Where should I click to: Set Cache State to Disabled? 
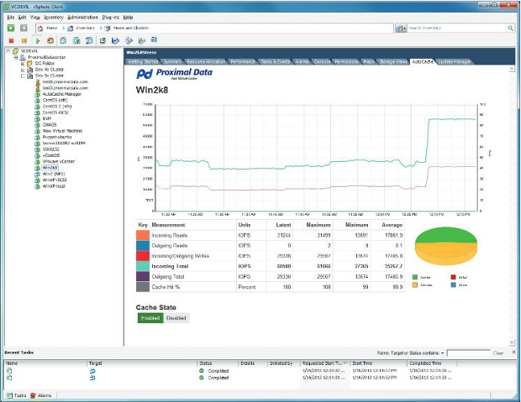[x=176, y=318]
